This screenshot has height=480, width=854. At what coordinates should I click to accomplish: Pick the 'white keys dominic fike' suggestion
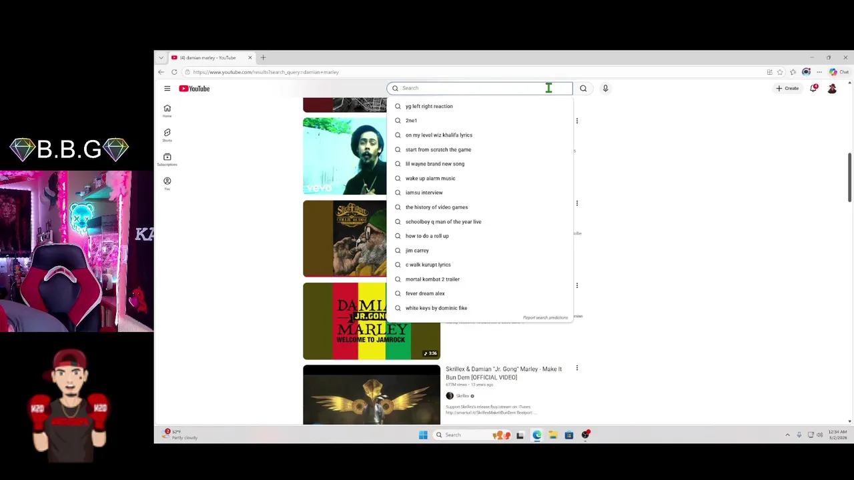tap(479, 308)
